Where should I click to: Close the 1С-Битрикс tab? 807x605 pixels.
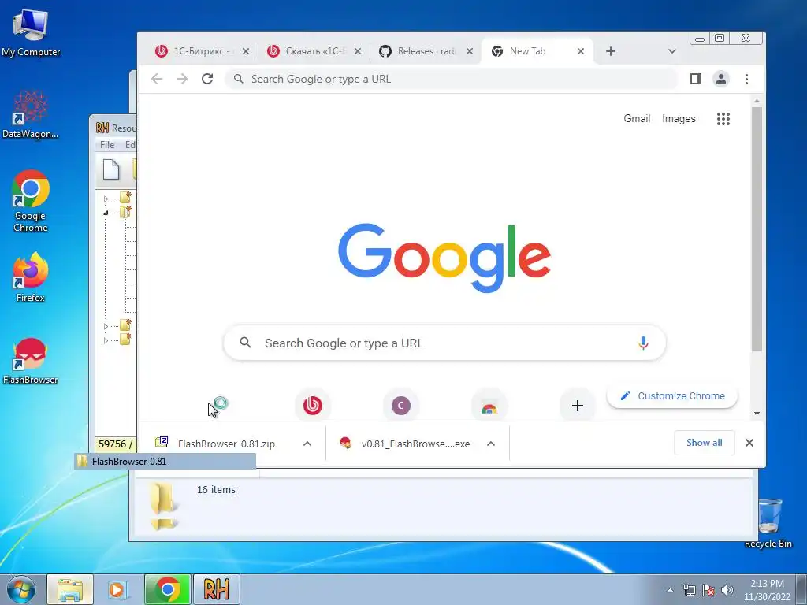pyautogui.click(x=246, y=51)
